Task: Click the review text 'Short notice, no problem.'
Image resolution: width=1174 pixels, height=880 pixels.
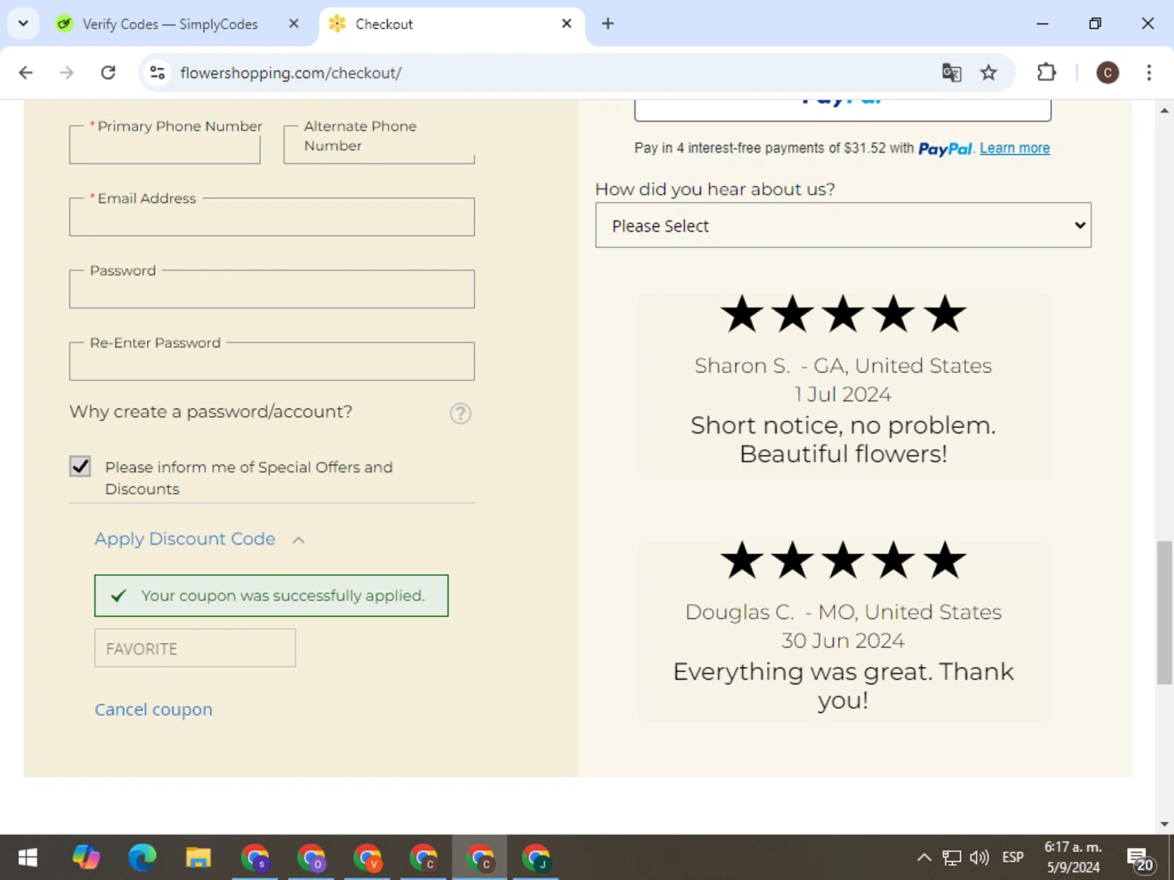Action: pos(843,425)
